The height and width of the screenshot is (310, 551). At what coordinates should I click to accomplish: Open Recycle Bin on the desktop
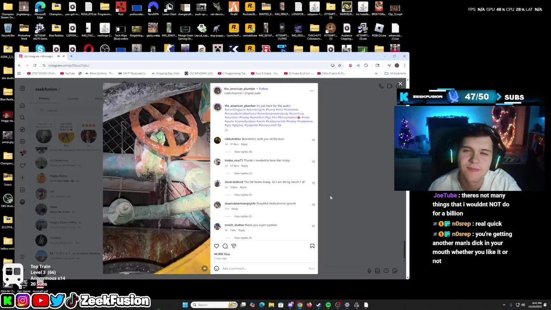point(8,31)
